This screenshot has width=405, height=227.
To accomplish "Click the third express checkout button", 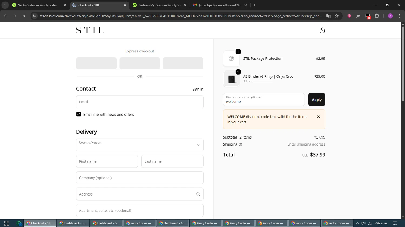I will tap(183, 63).
